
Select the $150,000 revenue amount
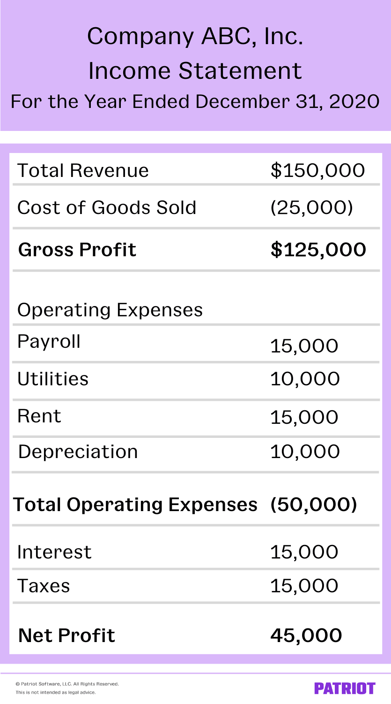[317, 170]
